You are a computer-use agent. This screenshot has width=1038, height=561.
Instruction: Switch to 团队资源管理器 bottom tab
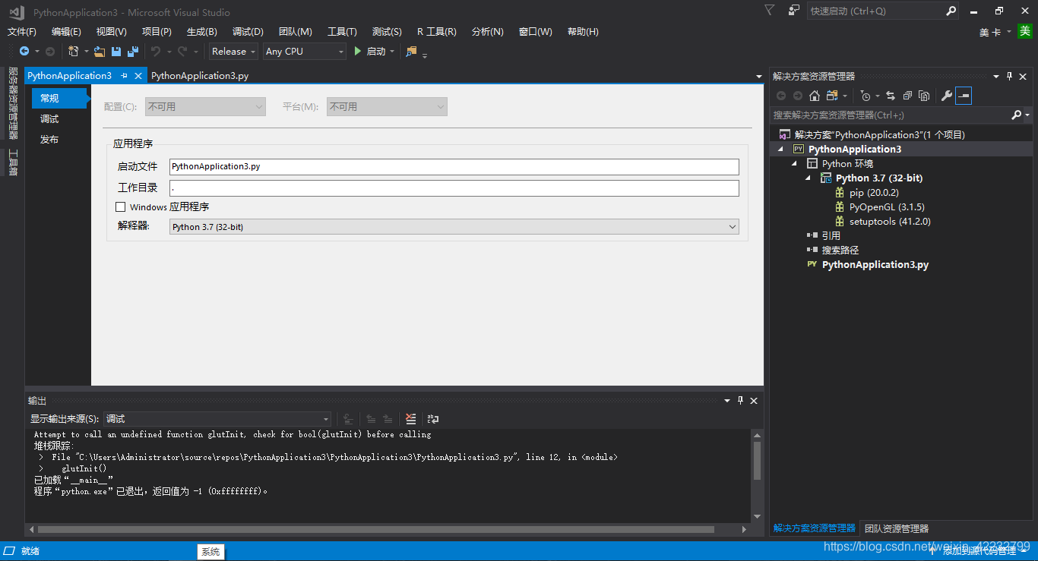897,528
